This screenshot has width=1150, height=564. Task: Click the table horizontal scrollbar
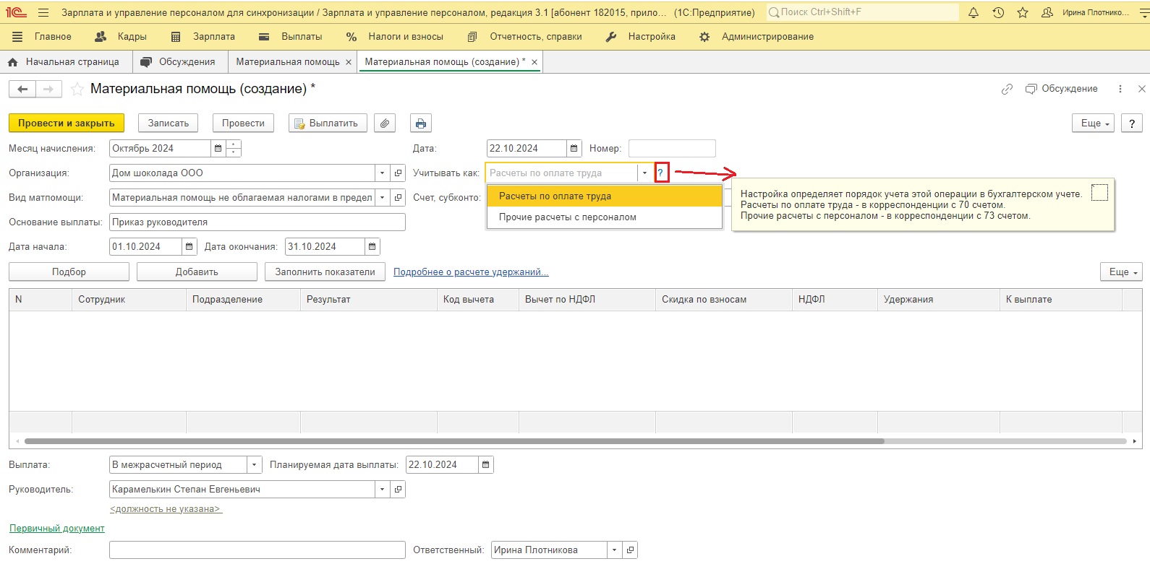[454, 441]
